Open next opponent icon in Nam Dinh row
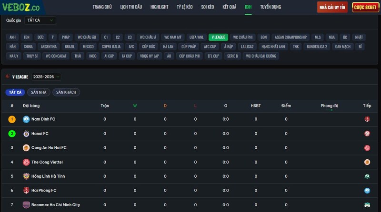This screenshot has width=381, height=212. (367, 119)
